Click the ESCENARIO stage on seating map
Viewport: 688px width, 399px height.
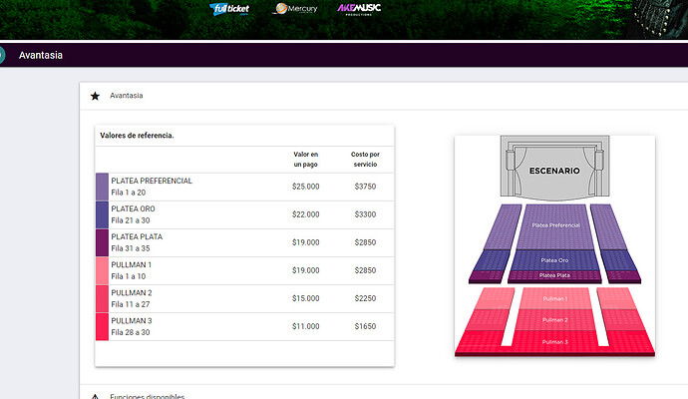(554, 167)
